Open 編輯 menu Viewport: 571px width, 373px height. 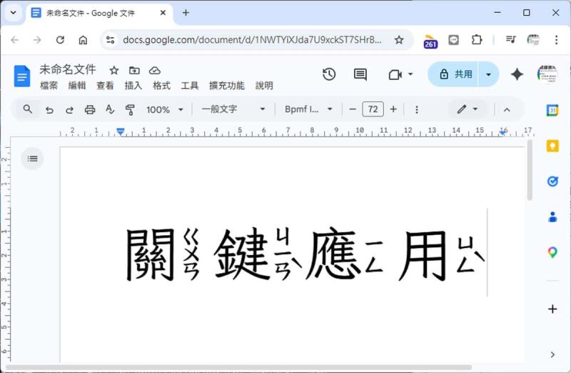coord(77,86)
